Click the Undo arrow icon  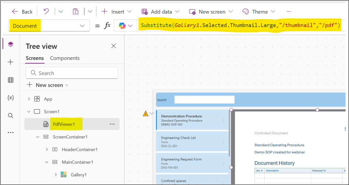[x=46, y=12]
